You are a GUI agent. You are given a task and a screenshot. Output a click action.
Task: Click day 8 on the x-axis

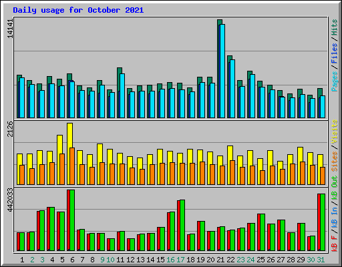(92, 260)
